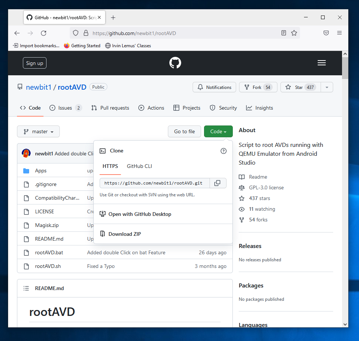This screenshot has width=359, height=341.
Task: Open the Notifications button
Action: click(214, 87)
